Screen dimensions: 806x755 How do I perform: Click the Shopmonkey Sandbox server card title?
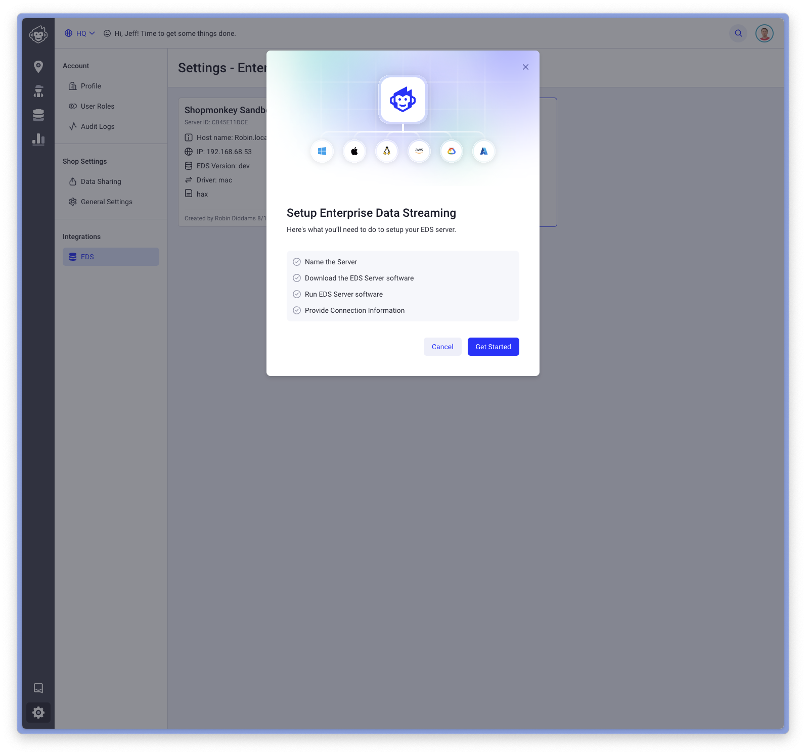(x=226, y=110)
